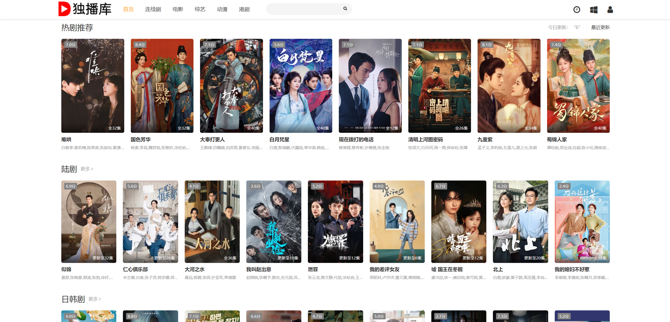Select the 首页 navigation tab

click(x=128, y=10)
